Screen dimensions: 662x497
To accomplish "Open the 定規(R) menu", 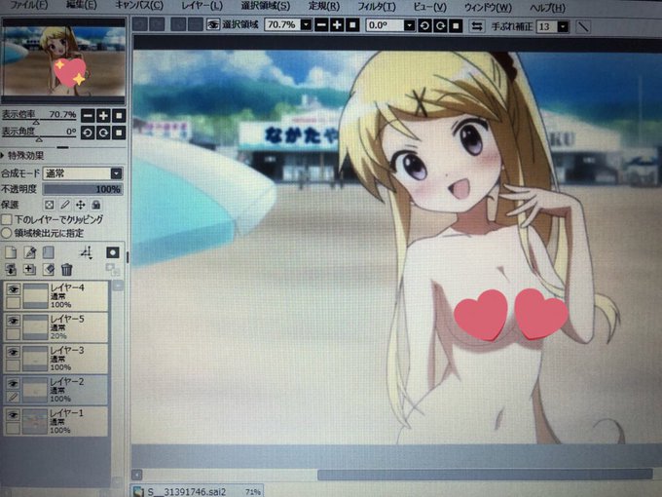I will click(323, 7).
